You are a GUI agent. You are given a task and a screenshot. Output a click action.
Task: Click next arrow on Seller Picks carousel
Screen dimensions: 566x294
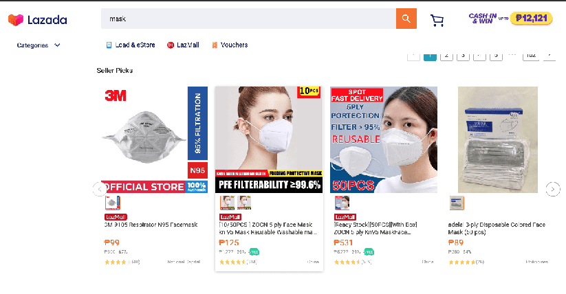[x=553, y=189]
